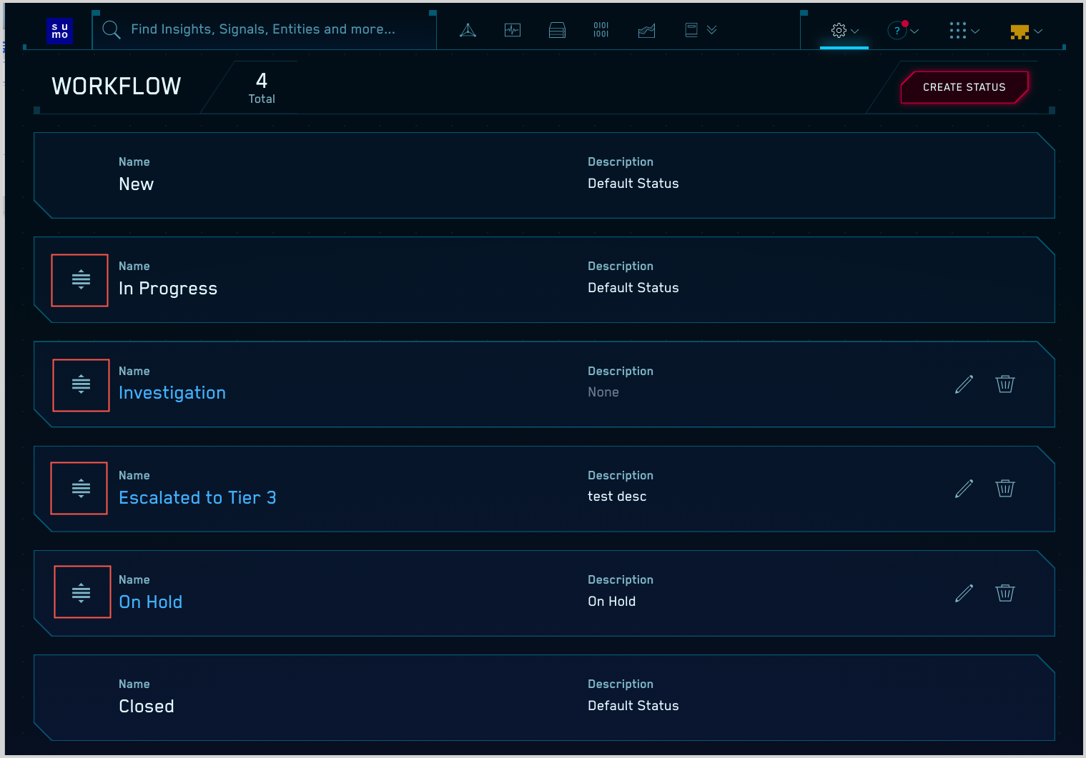
Task: Open the Entities server-stack icon
Action: 557,30
